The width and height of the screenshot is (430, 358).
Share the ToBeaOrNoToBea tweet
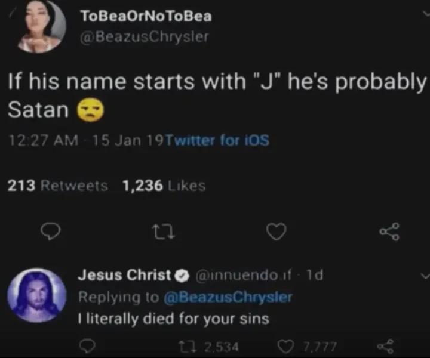389,232
